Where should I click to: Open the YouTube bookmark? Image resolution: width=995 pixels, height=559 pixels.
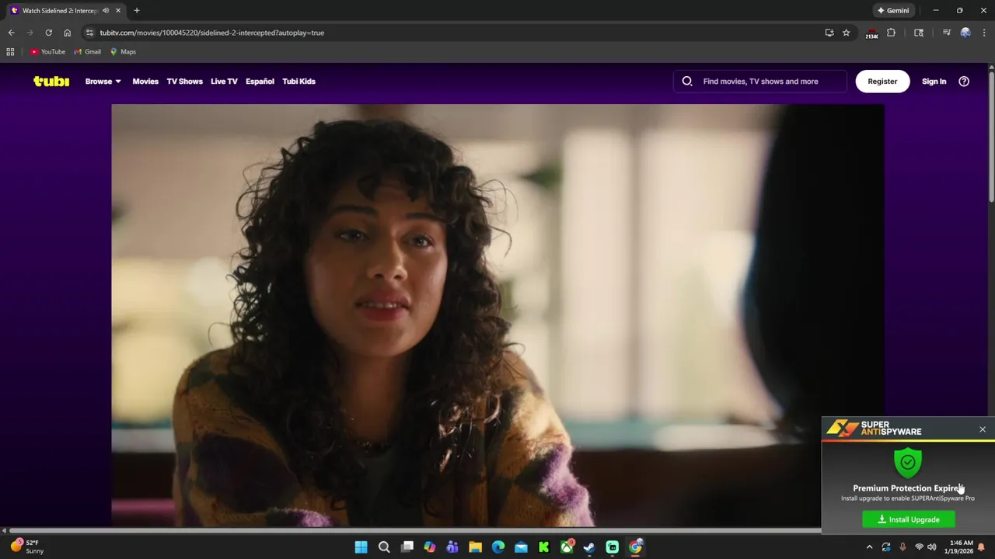pyautogui.click(x=47, y=52)
